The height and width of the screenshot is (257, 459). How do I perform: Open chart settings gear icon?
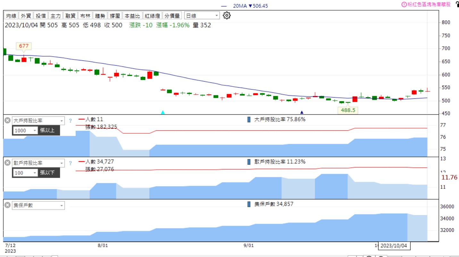(x=227, y=15)
